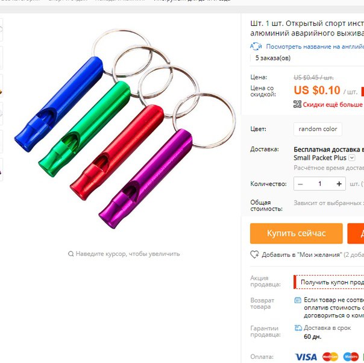Expand the Small Packet Plus shipping dropdown

pos(352,158)
